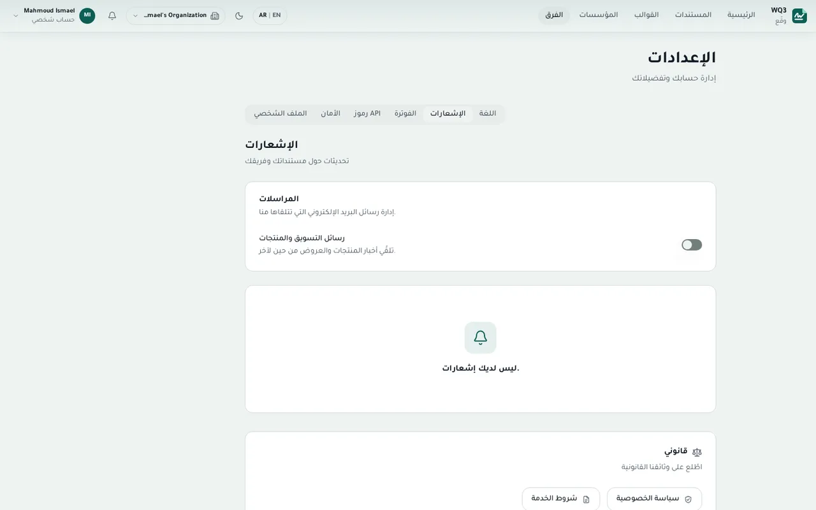Switch to the الفوترة tab

click(x=405, y=114)
